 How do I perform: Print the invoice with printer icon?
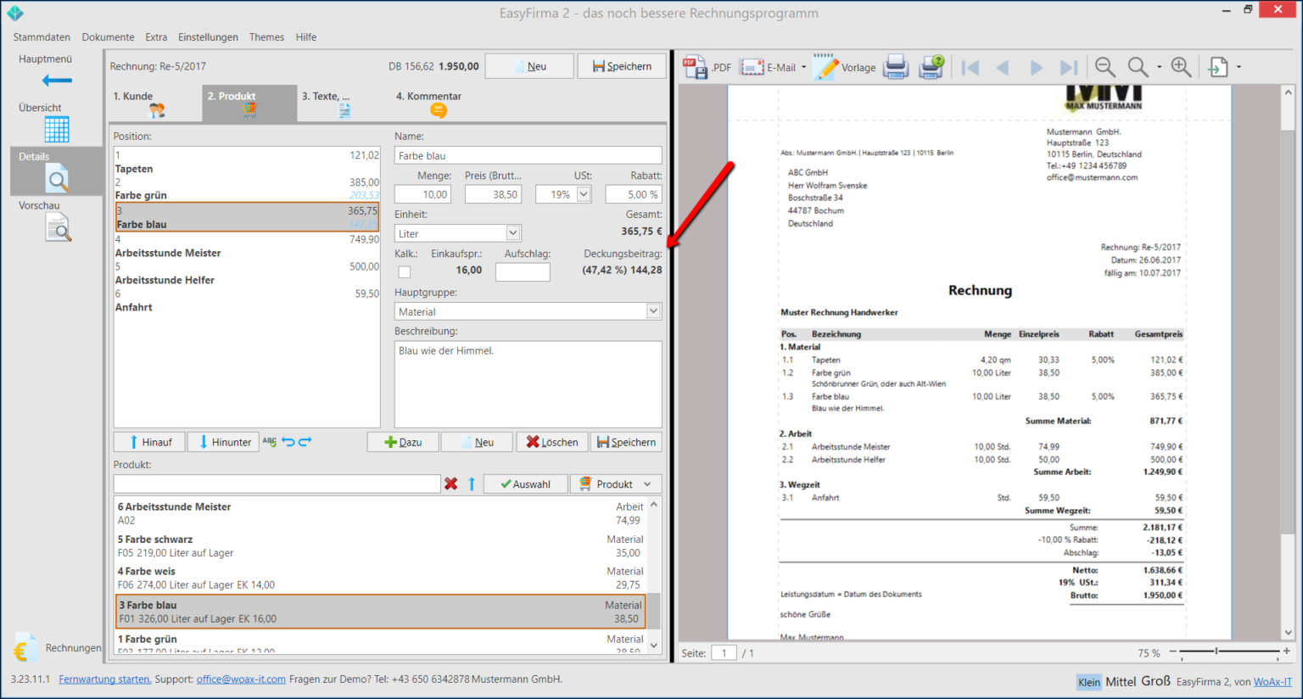[x=896, y=67]
